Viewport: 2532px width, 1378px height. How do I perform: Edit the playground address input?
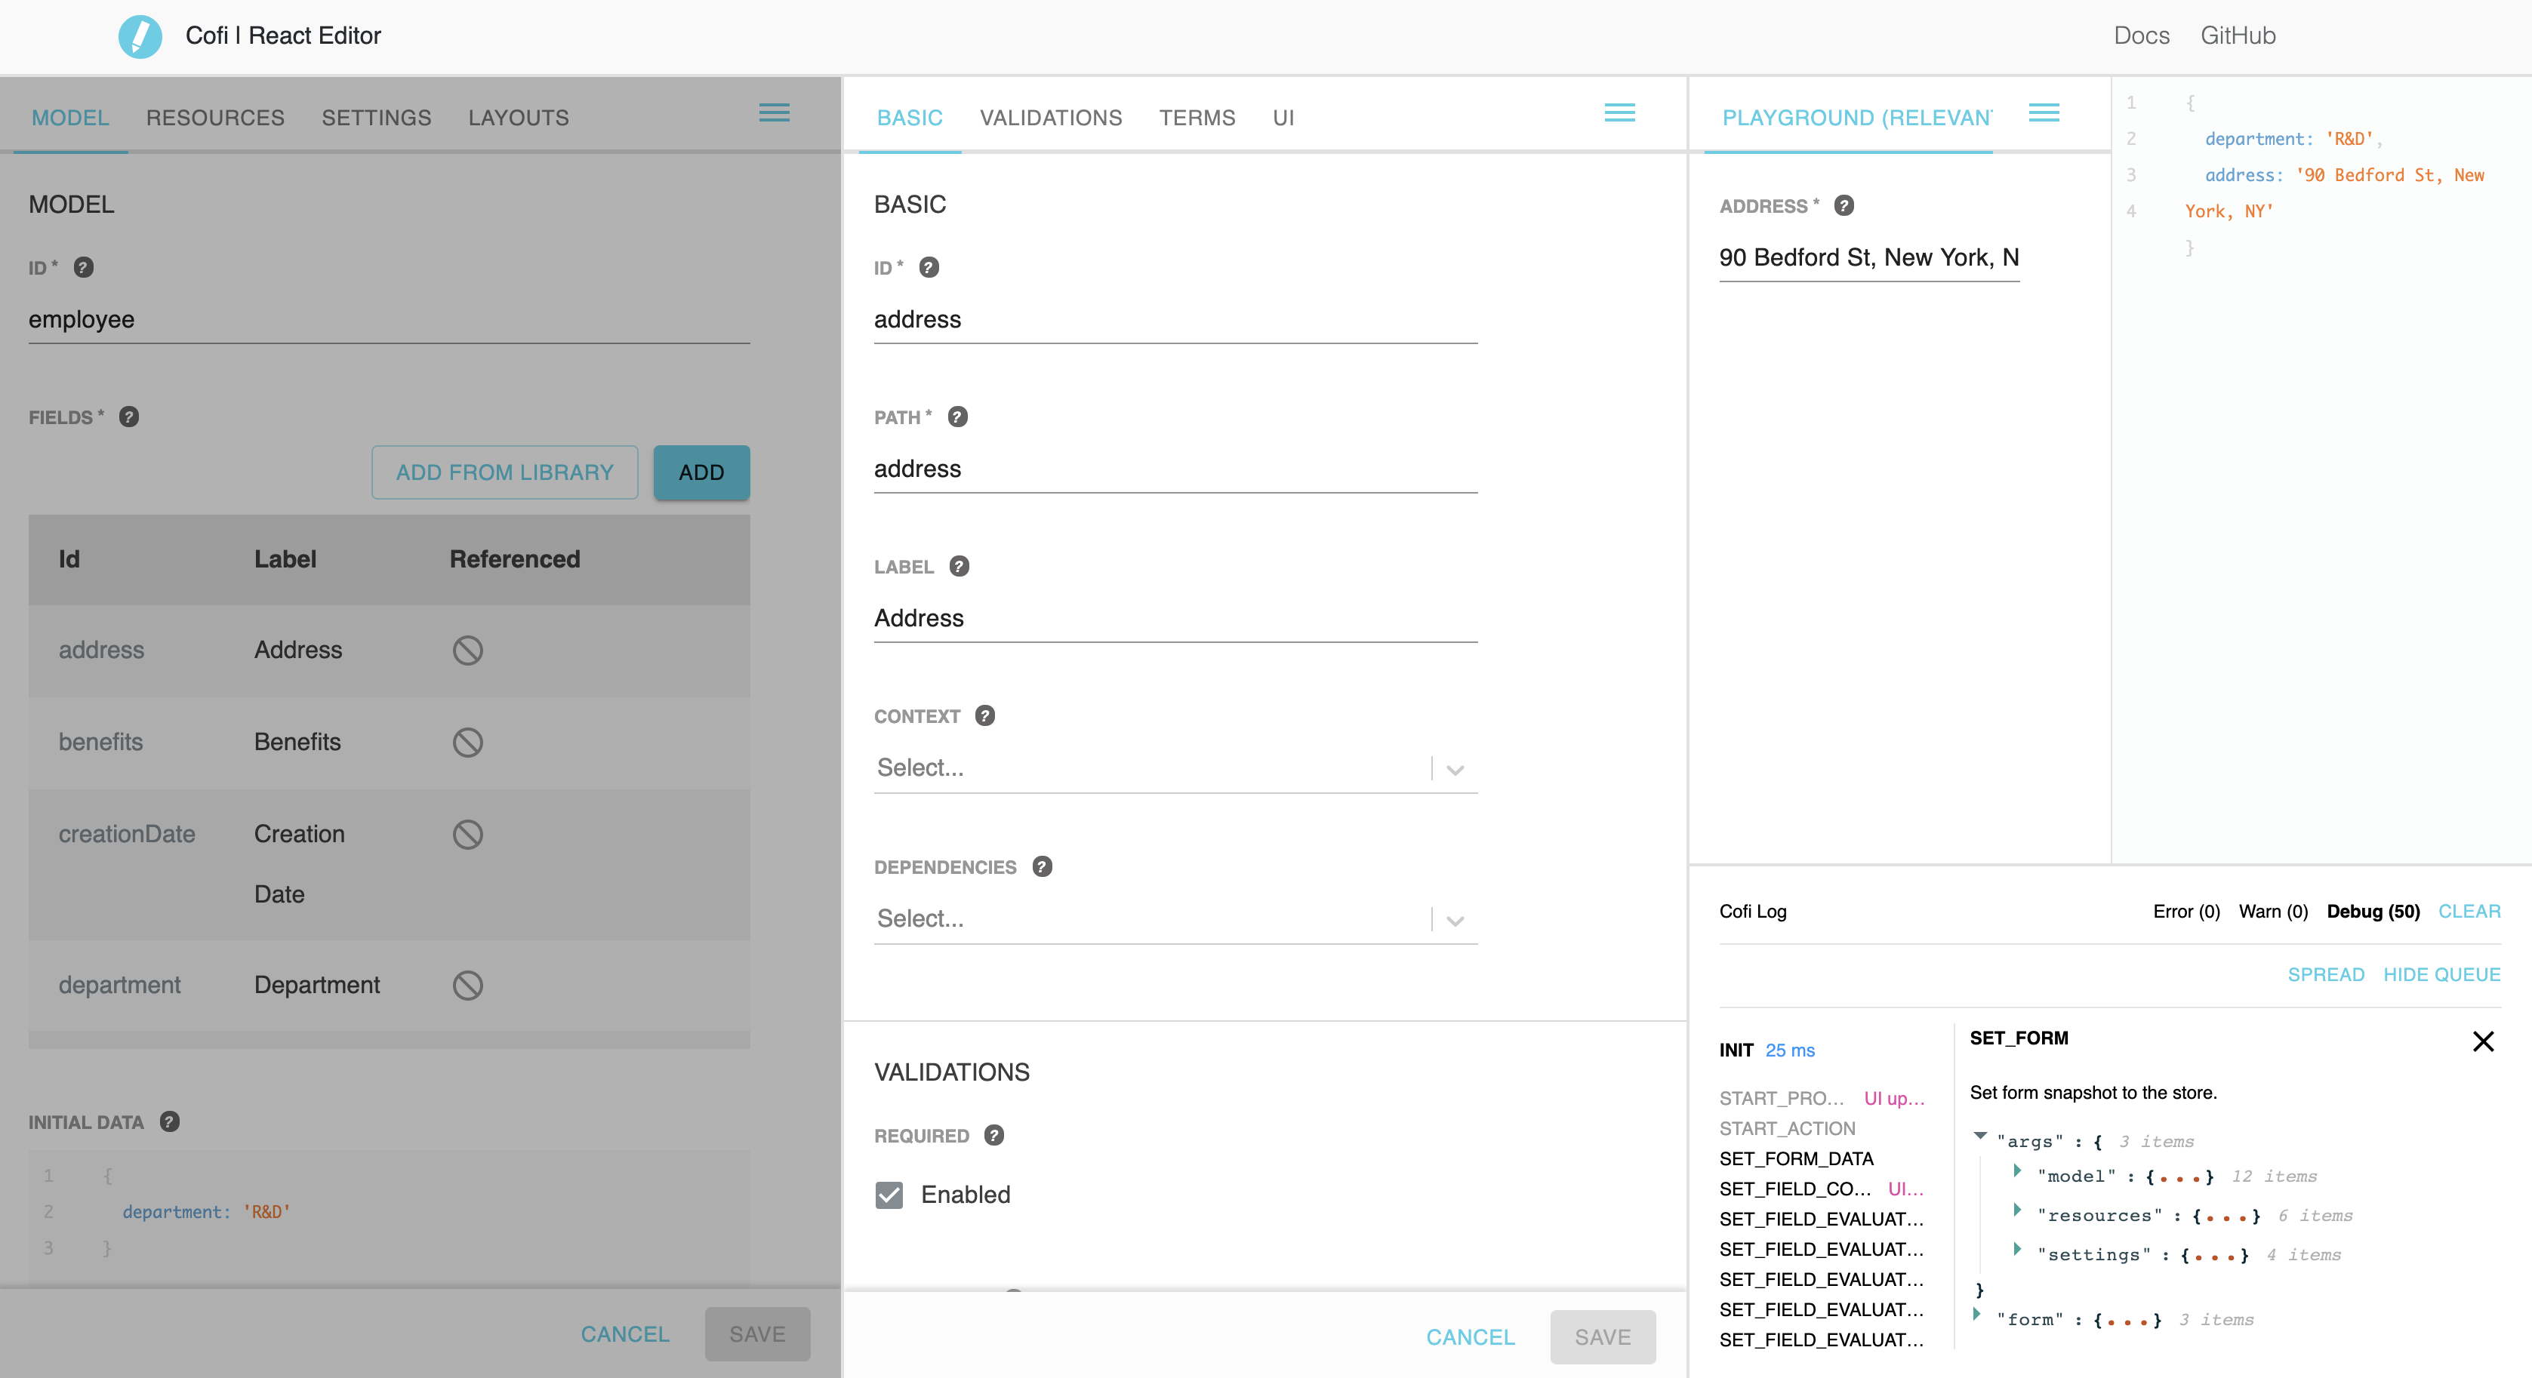point(1868,257)
